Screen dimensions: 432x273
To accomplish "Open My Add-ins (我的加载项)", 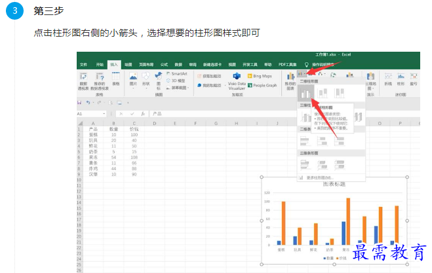I will 209,86.
